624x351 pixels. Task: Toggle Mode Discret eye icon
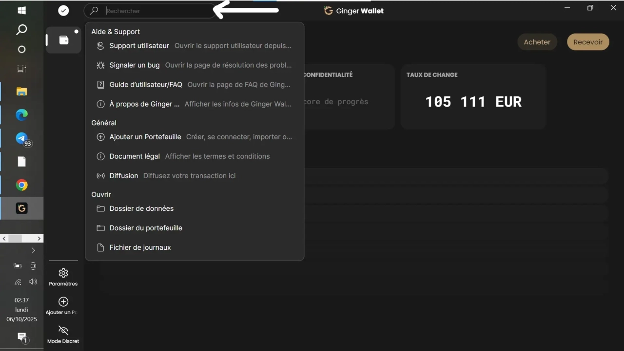63,330
